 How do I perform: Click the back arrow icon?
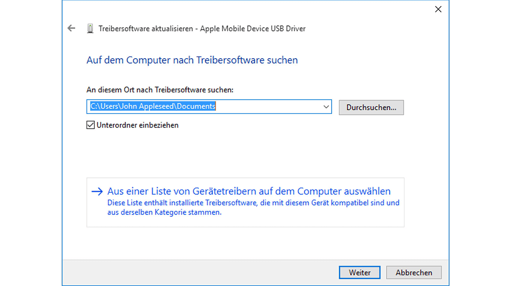tap(71, 28)
